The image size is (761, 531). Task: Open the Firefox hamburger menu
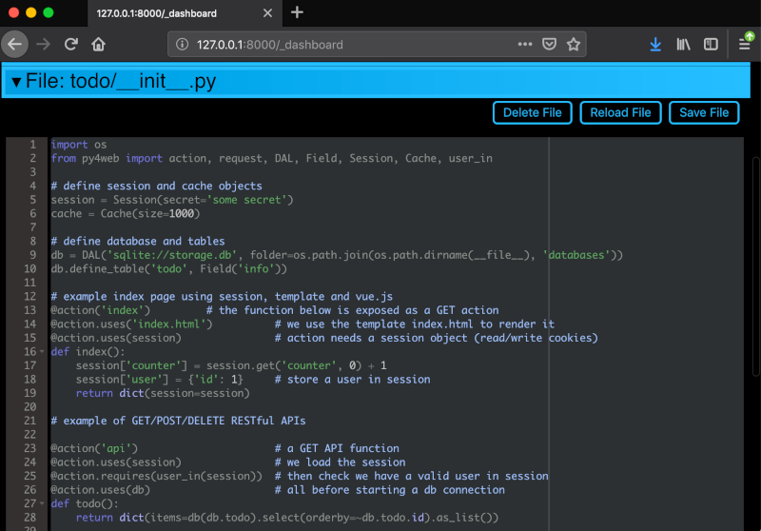[x=745, y=44]
